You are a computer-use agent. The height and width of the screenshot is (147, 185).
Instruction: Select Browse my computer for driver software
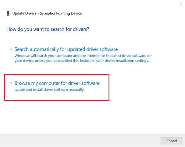[x=57, y=83]
